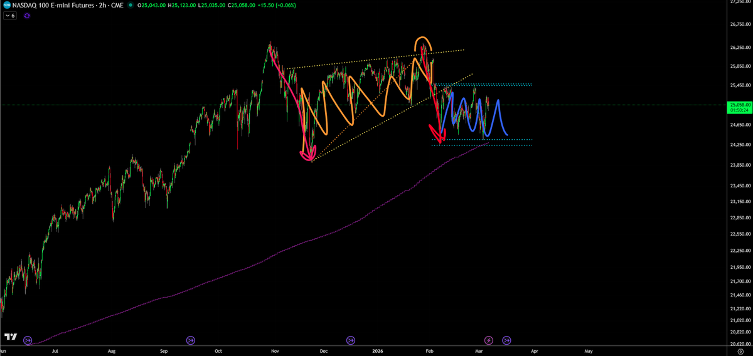Click the 23,850.00 price scale label
This screenshot has height=356, width=753.
point(740,165)
